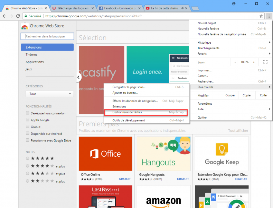Click the Coller button
This screenshot has height=208, width=273.
pos(264,95)
